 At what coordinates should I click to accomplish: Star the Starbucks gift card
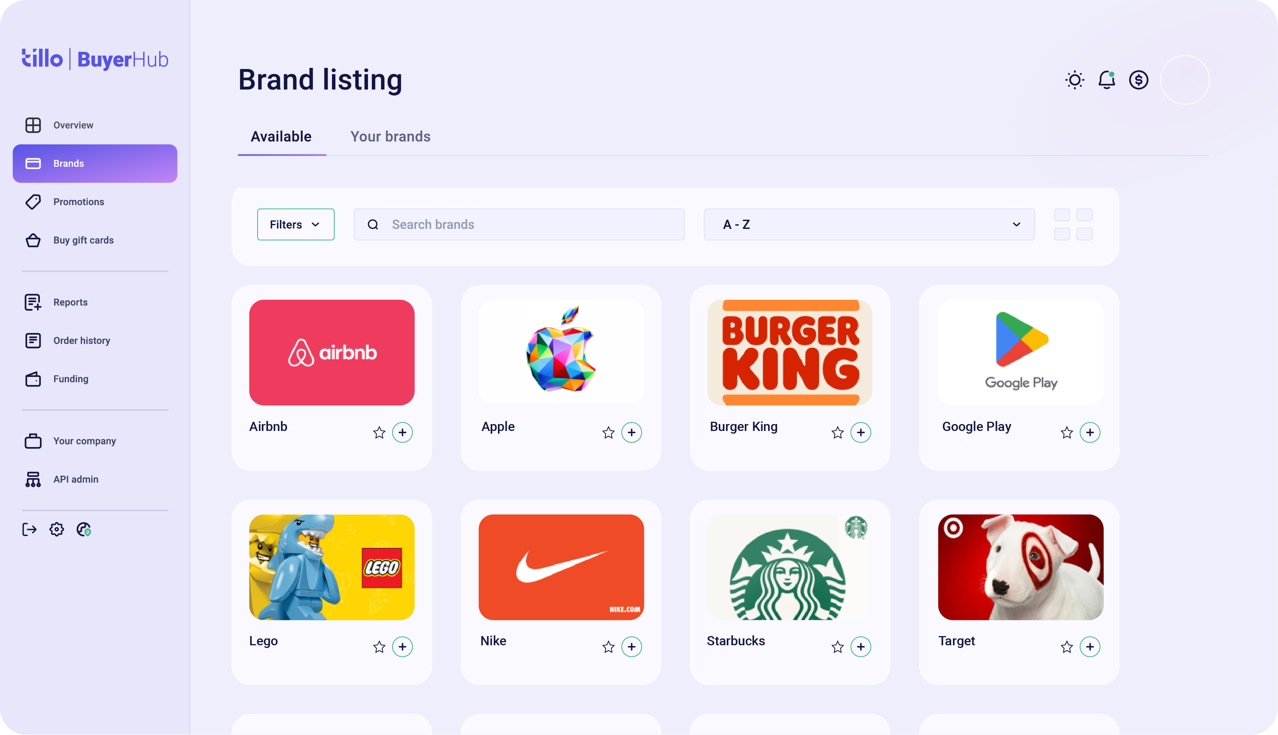tap(838, 647)
